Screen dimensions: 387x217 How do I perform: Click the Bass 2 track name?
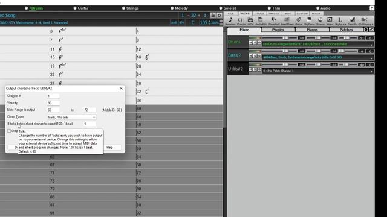235,55
